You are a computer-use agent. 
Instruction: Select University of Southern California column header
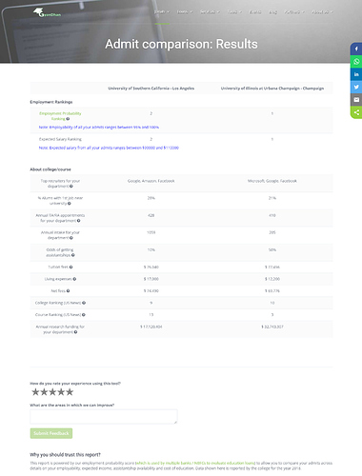(x=151, y=89)
